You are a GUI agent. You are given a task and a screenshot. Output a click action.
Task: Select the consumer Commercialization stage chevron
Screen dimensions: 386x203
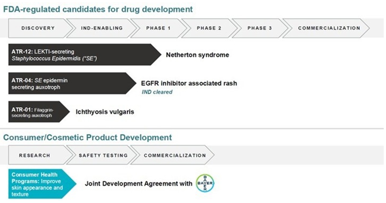[x=174, y=155]
